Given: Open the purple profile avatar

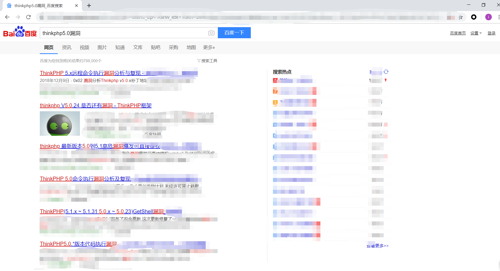Looking at the screenshot, I should [488, 17].
